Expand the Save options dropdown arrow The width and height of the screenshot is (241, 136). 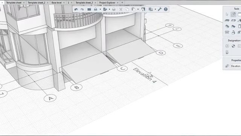[100, 9]
